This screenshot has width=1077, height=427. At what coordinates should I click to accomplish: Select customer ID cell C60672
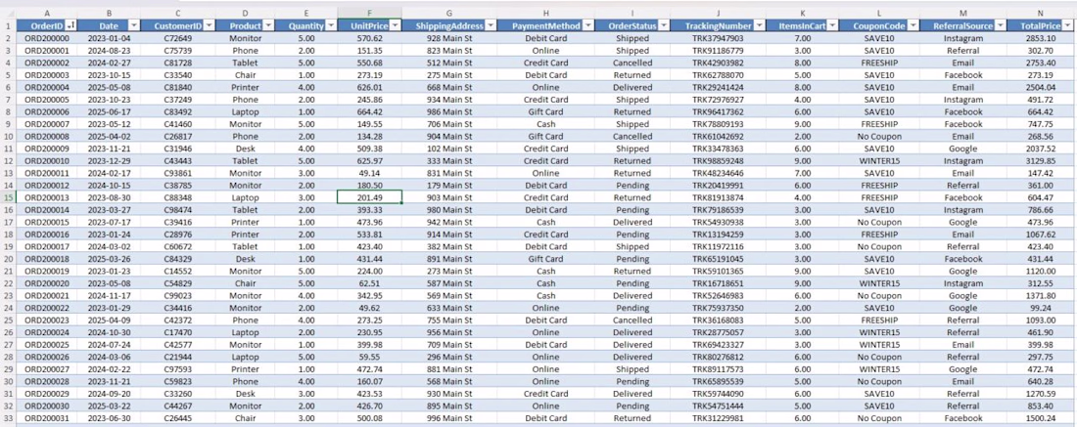pyautogui.click(x=178, y=247)
